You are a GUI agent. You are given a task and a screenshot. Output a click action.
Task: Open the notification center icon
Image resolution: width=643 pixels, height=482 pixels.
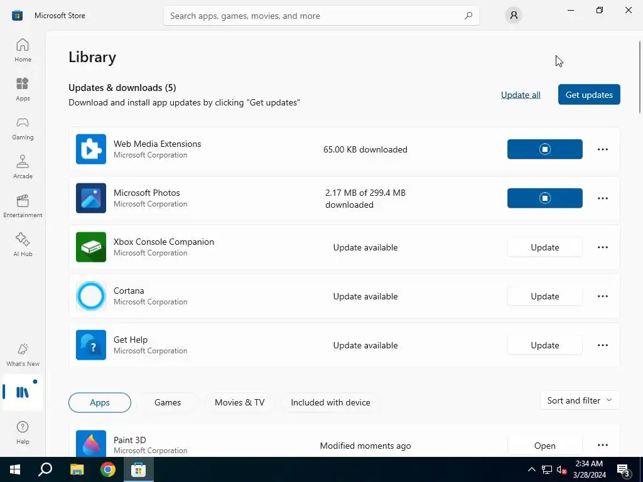pyautogui.click(x=623, y=470)
